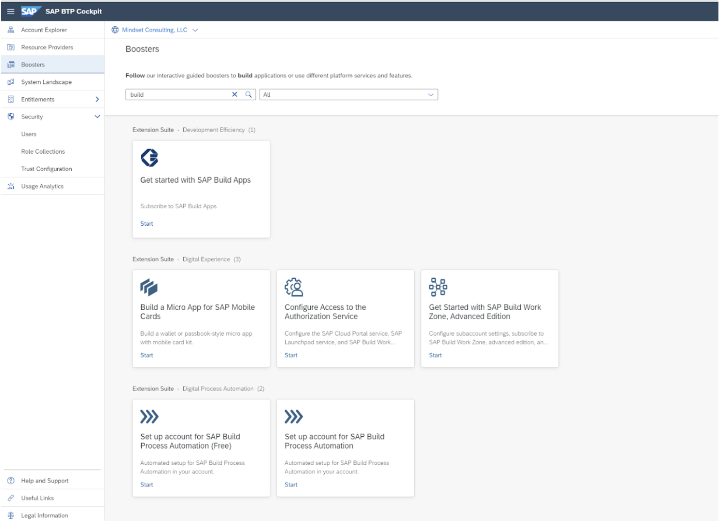721x526 pixels.
Task: Click the Security shield icon
Action: (x=10, y=116)
